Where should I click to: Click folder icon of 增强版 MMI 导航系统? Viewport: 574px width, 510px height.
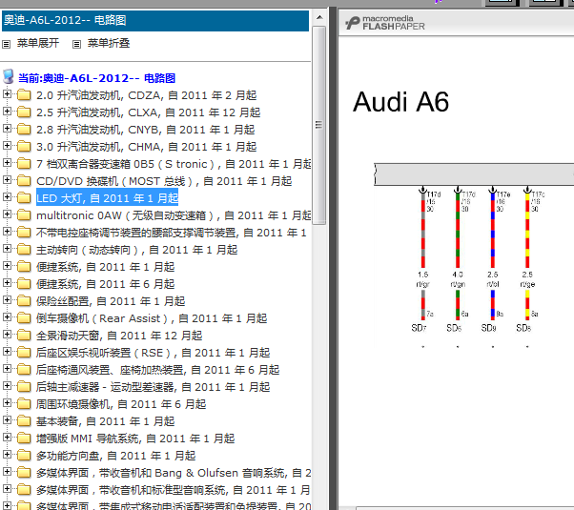(x=24, y=439)
